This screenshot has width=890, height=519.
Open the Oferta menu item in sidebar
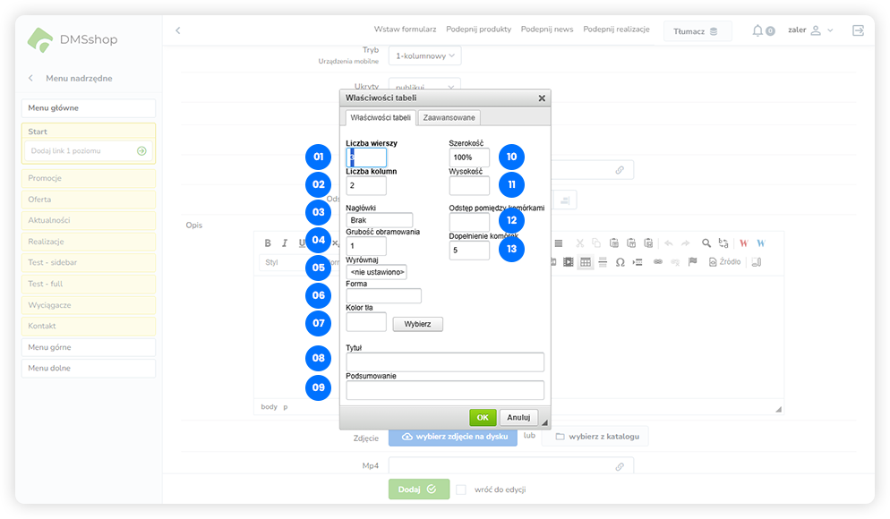[x=89, y=200]
